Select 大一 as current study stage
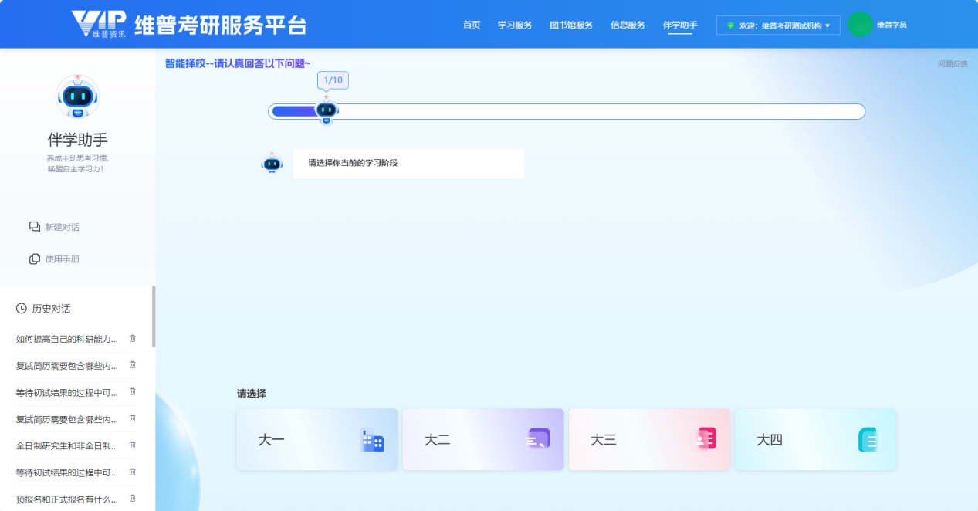 coord(317,439)
